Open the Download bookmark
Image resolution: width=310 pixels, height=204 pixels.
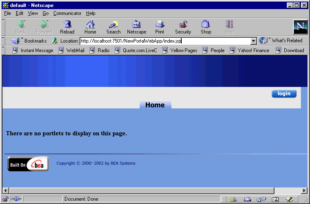(x=290, y=50)
